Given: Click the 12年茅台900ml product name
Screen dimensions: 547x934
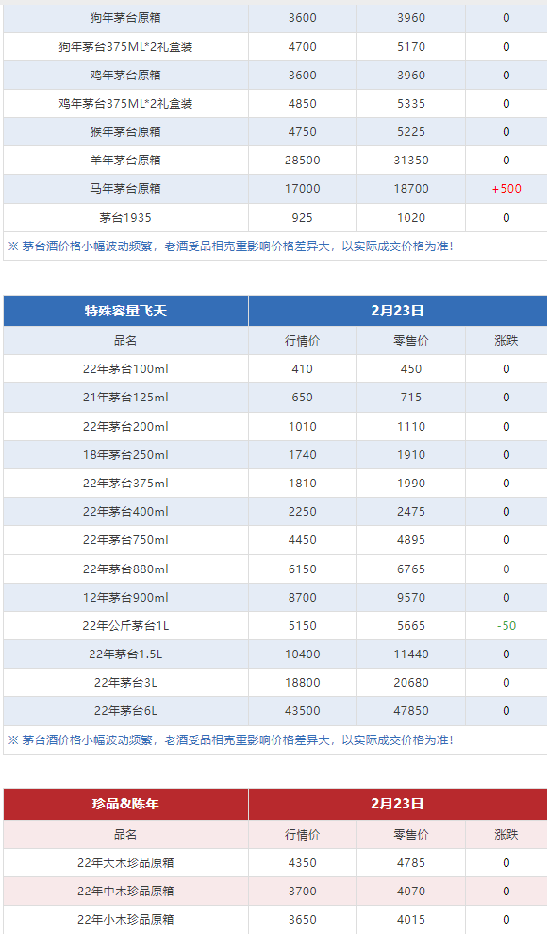Looking at the screenshot, I should 125,598.
